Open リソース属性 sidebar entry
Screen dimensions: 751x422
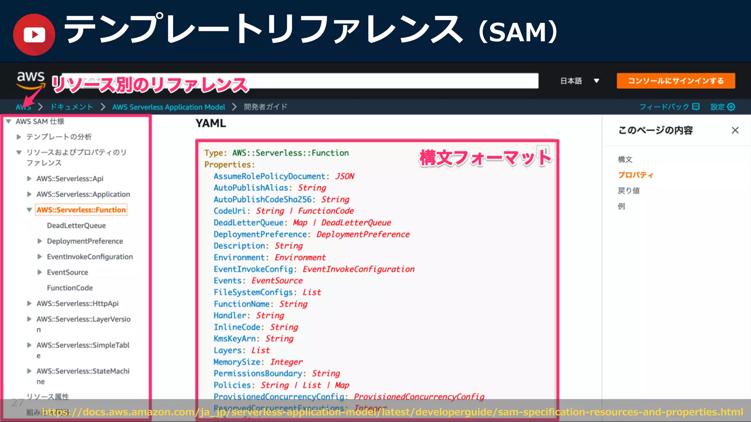[x=48, y=397]
